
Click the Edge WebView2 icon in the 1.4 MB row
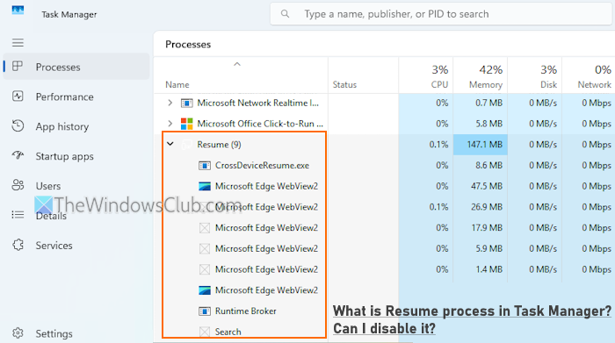point(205,269)
